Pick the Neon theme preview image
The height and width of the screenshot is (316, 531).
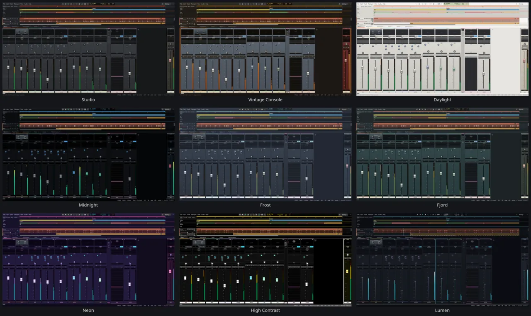point(88,260)
